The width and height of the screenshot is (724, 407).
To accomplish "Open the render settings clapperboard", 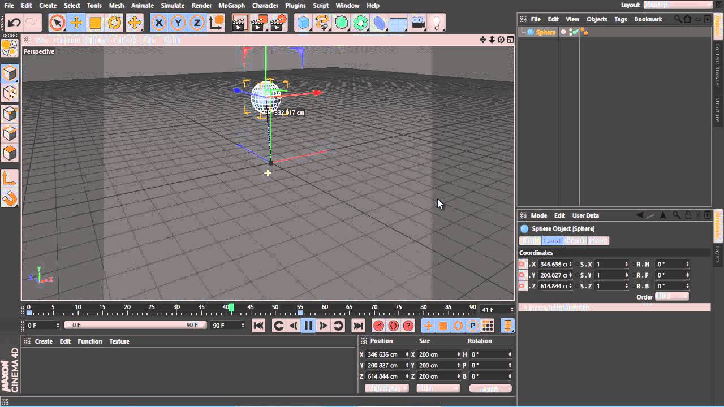I will pyautogui.click(x=278, y=23).
